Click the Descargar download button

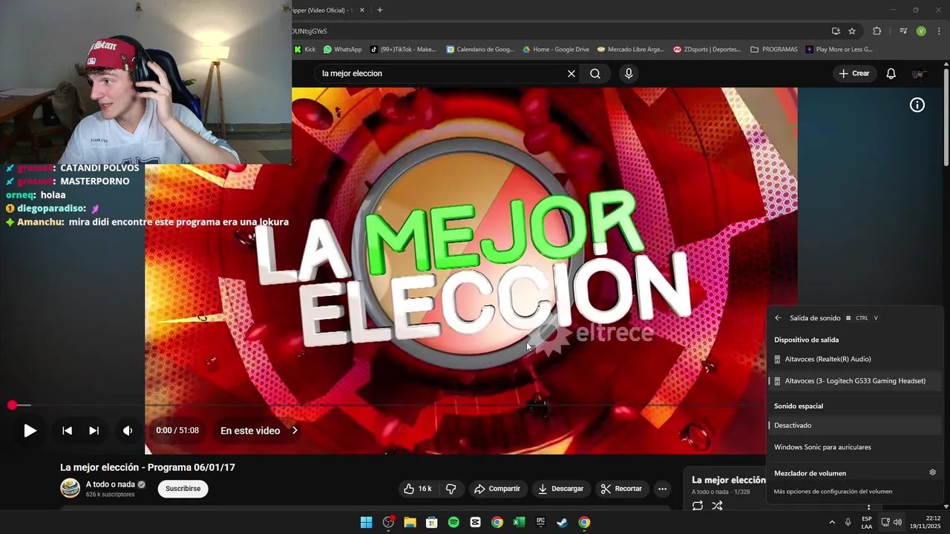pos(561,489)
